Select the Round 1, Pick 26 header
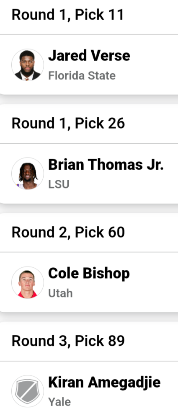The image size is (178, 419). [x=68, y=123]
